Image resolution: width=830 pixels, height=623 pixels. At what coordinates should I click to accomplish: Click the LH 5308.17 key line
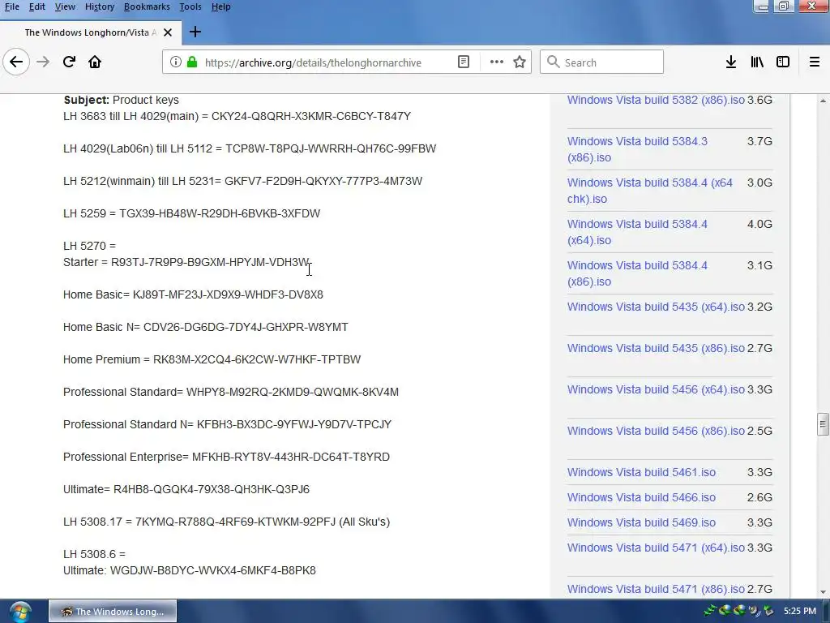(x=227, y=522)
